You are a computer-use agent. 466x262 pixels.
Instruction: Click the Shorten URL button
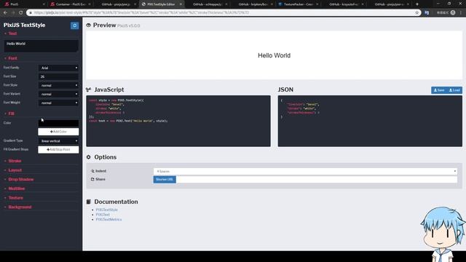pyautogui.click(x=165, y=180)
